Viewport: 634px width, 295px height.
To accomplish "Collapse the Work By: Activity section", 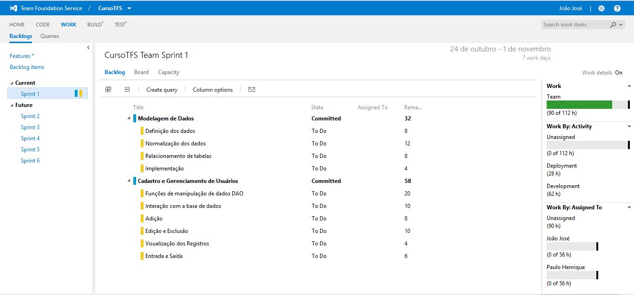I will click(629, 126).
